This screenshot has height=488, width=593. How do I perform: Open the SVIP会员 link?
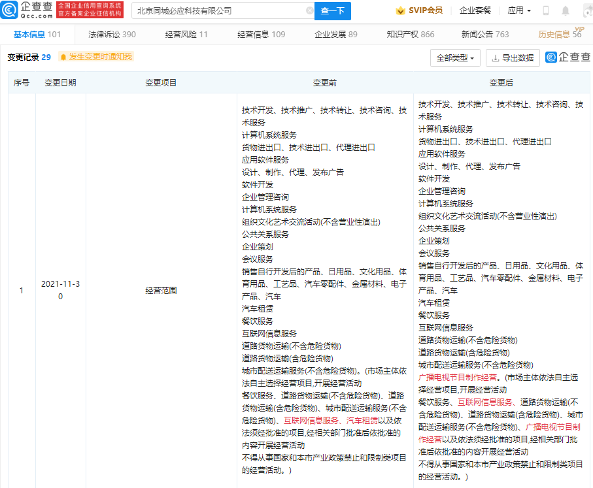point(426,10)
